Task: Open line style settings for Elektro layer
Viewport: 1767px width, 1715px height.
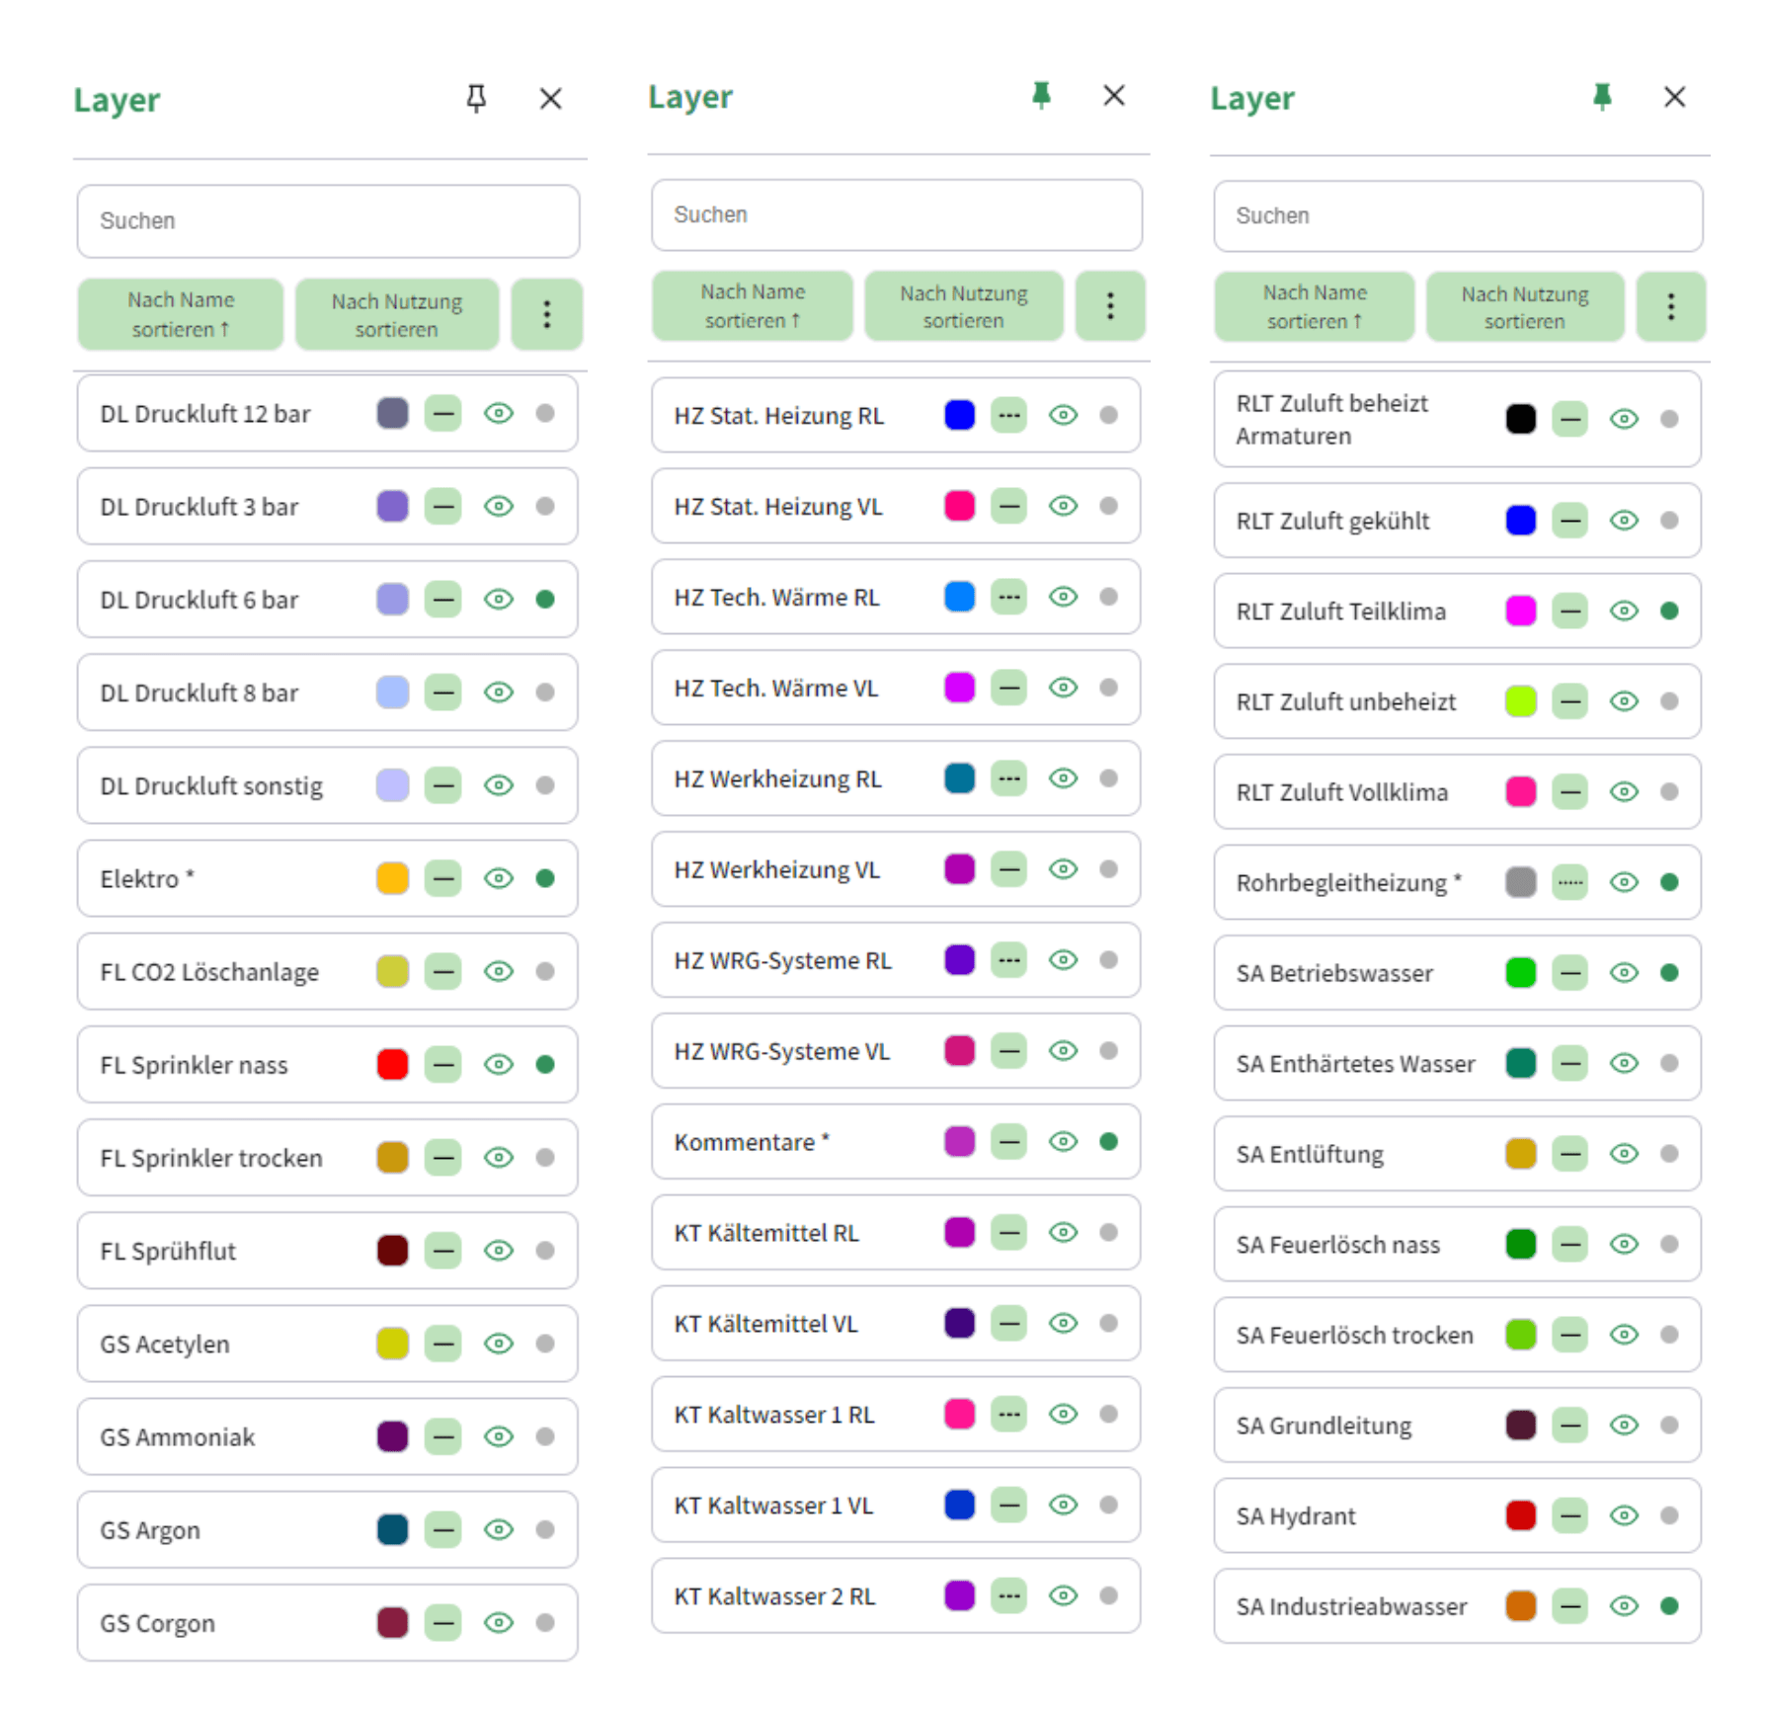Action: tap(442, 878)
